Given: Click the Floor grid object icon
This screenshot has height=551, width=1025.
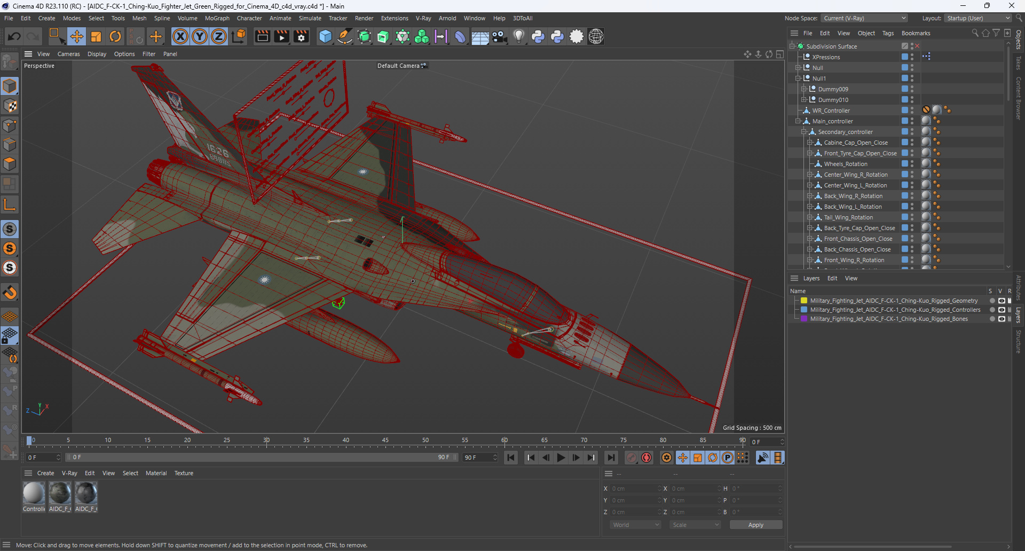Looking at the screenshot, I should tap(480, 36).
